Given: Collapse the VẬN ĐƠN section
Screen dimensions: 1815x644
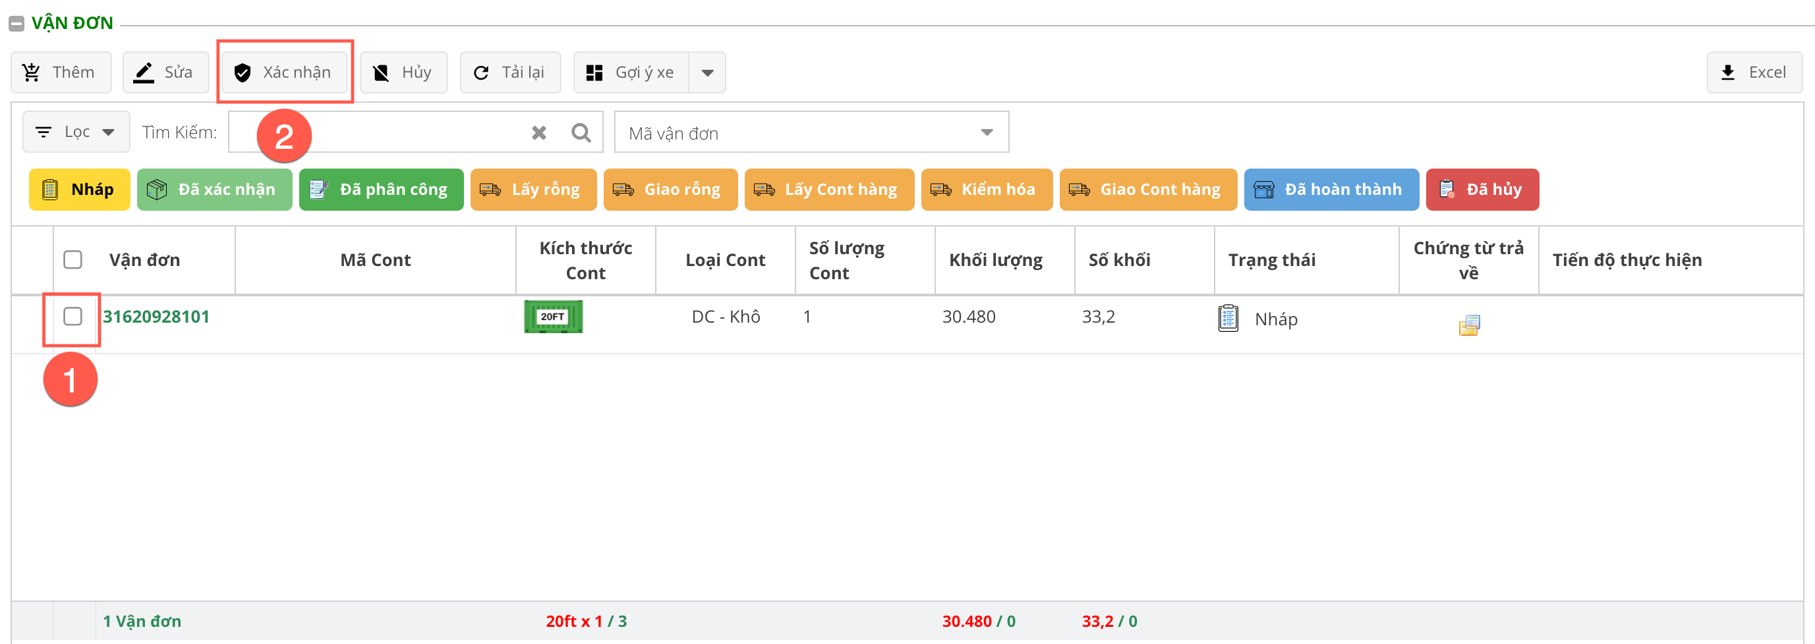Looking at the screenshot, I should coord(16,23).
